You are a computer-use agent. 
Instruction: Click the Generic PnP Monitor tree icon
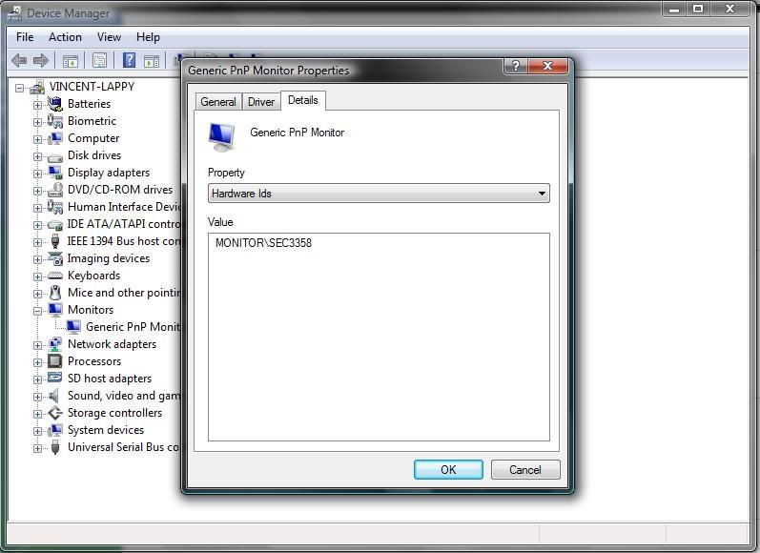73,327
